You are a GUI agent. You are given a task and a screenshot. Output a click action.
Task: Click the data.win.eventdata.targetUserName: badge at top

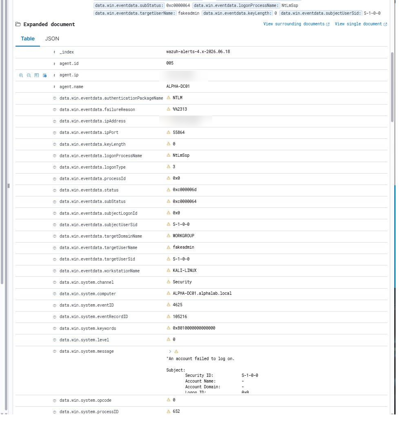tap(135, 13)
